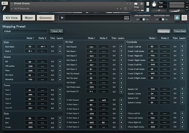
Task: Click the Clear All button
Action: pos(56,31)
